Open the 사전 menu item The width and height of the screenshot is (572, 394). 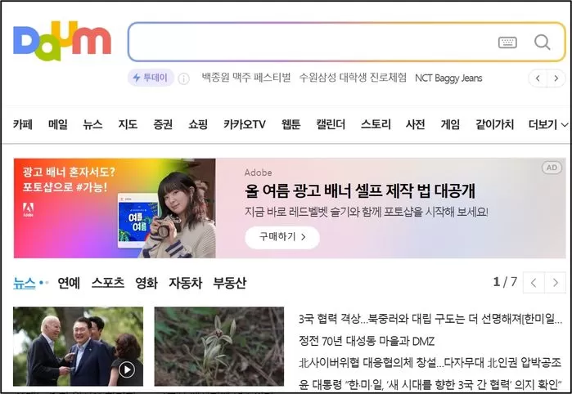[x=415, y=124]
